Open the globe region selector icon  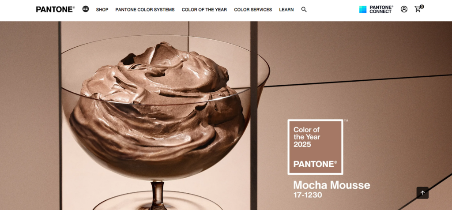[86, 9]
